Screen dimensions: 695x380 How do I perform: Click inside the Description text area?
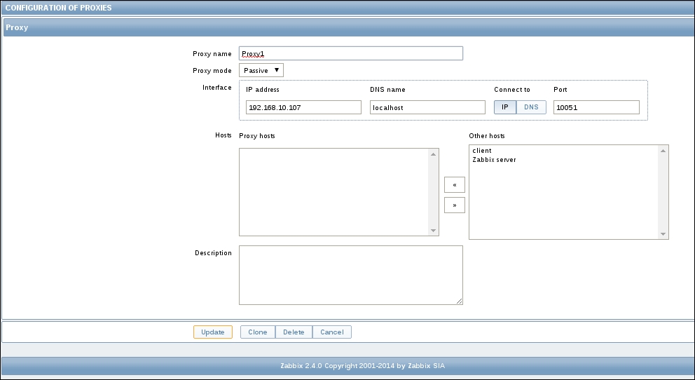tap(350, 275)
